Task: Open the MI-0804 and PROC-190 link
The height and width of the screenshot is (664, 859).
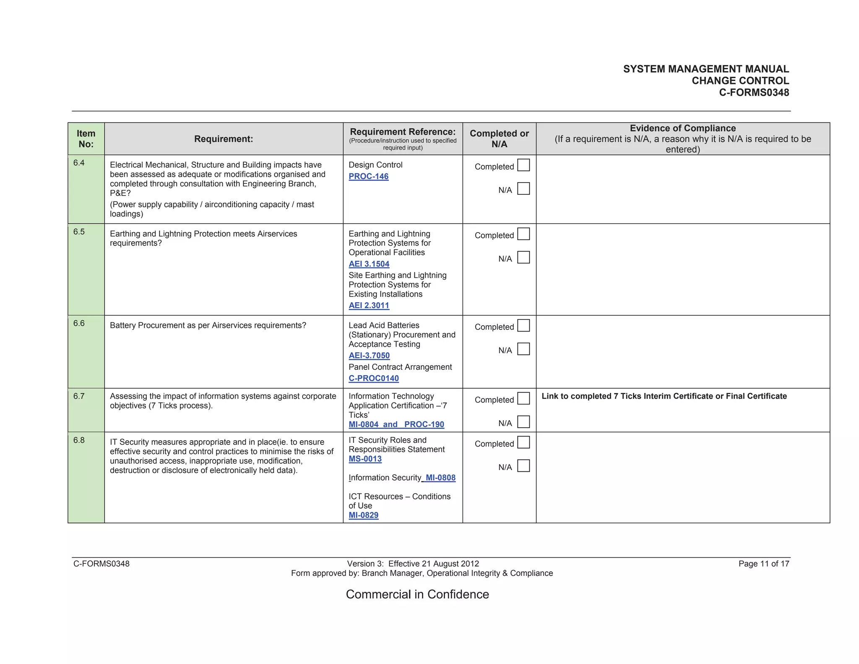Action: pyautogui.click(x=396, y=424)
